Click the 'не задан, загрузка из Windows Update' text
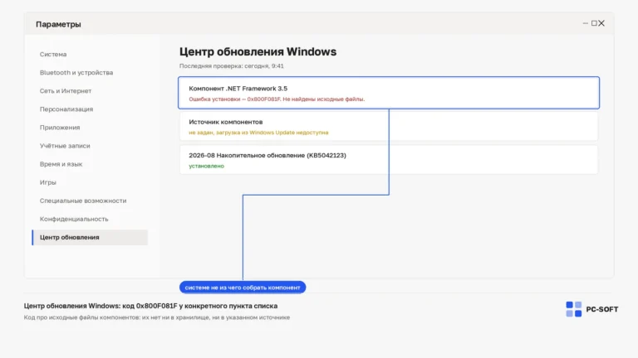 258,133
